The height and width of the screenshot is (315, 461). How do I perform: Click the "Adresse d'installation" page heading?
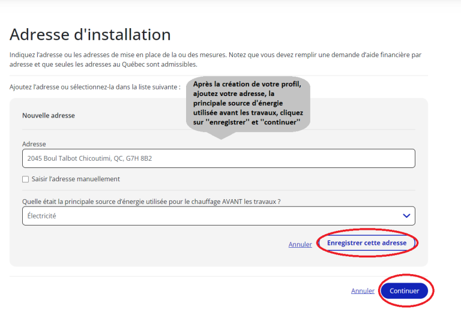(x=90, y=34)
